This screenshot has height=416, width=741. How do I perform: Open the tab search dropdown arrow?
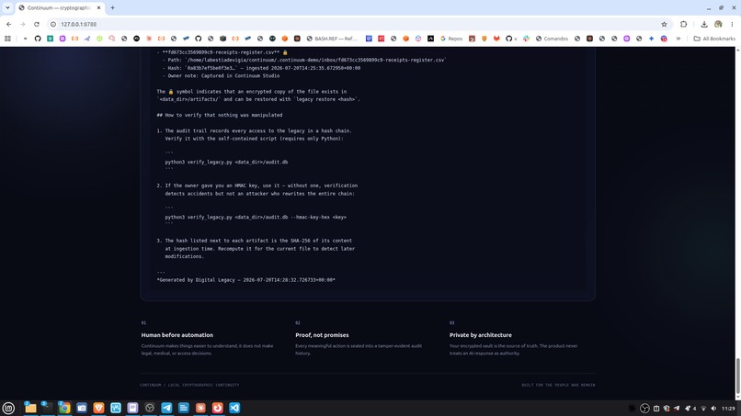pos(7,7)
